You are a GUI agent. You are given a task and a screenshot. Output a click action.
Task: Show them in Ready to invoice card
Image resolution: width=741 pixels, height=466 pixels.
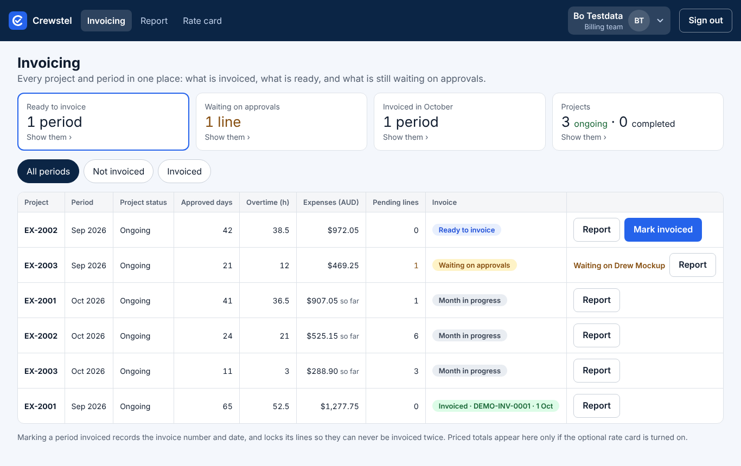(x=49, y=137)
